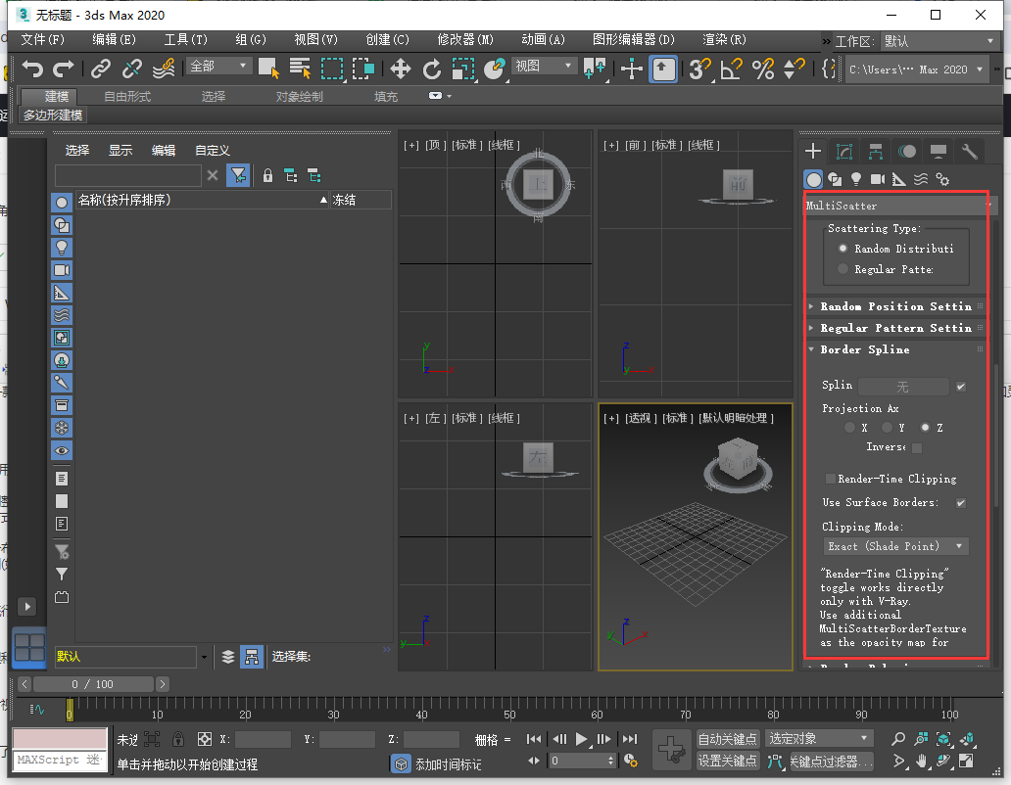Enable the 自动关键点 Auto Key button

[728, 738]
